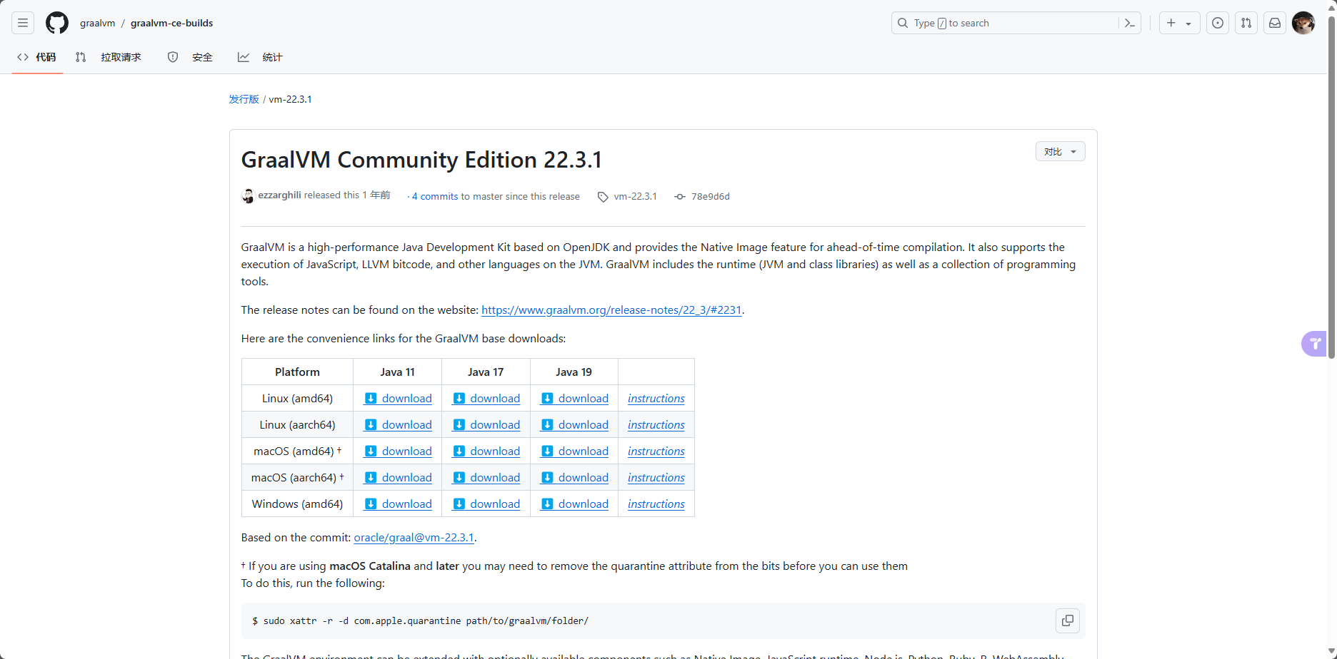Click the page vertical scrollbar
This screenshot has width=1337, height=659.
tap(1331, 187)
